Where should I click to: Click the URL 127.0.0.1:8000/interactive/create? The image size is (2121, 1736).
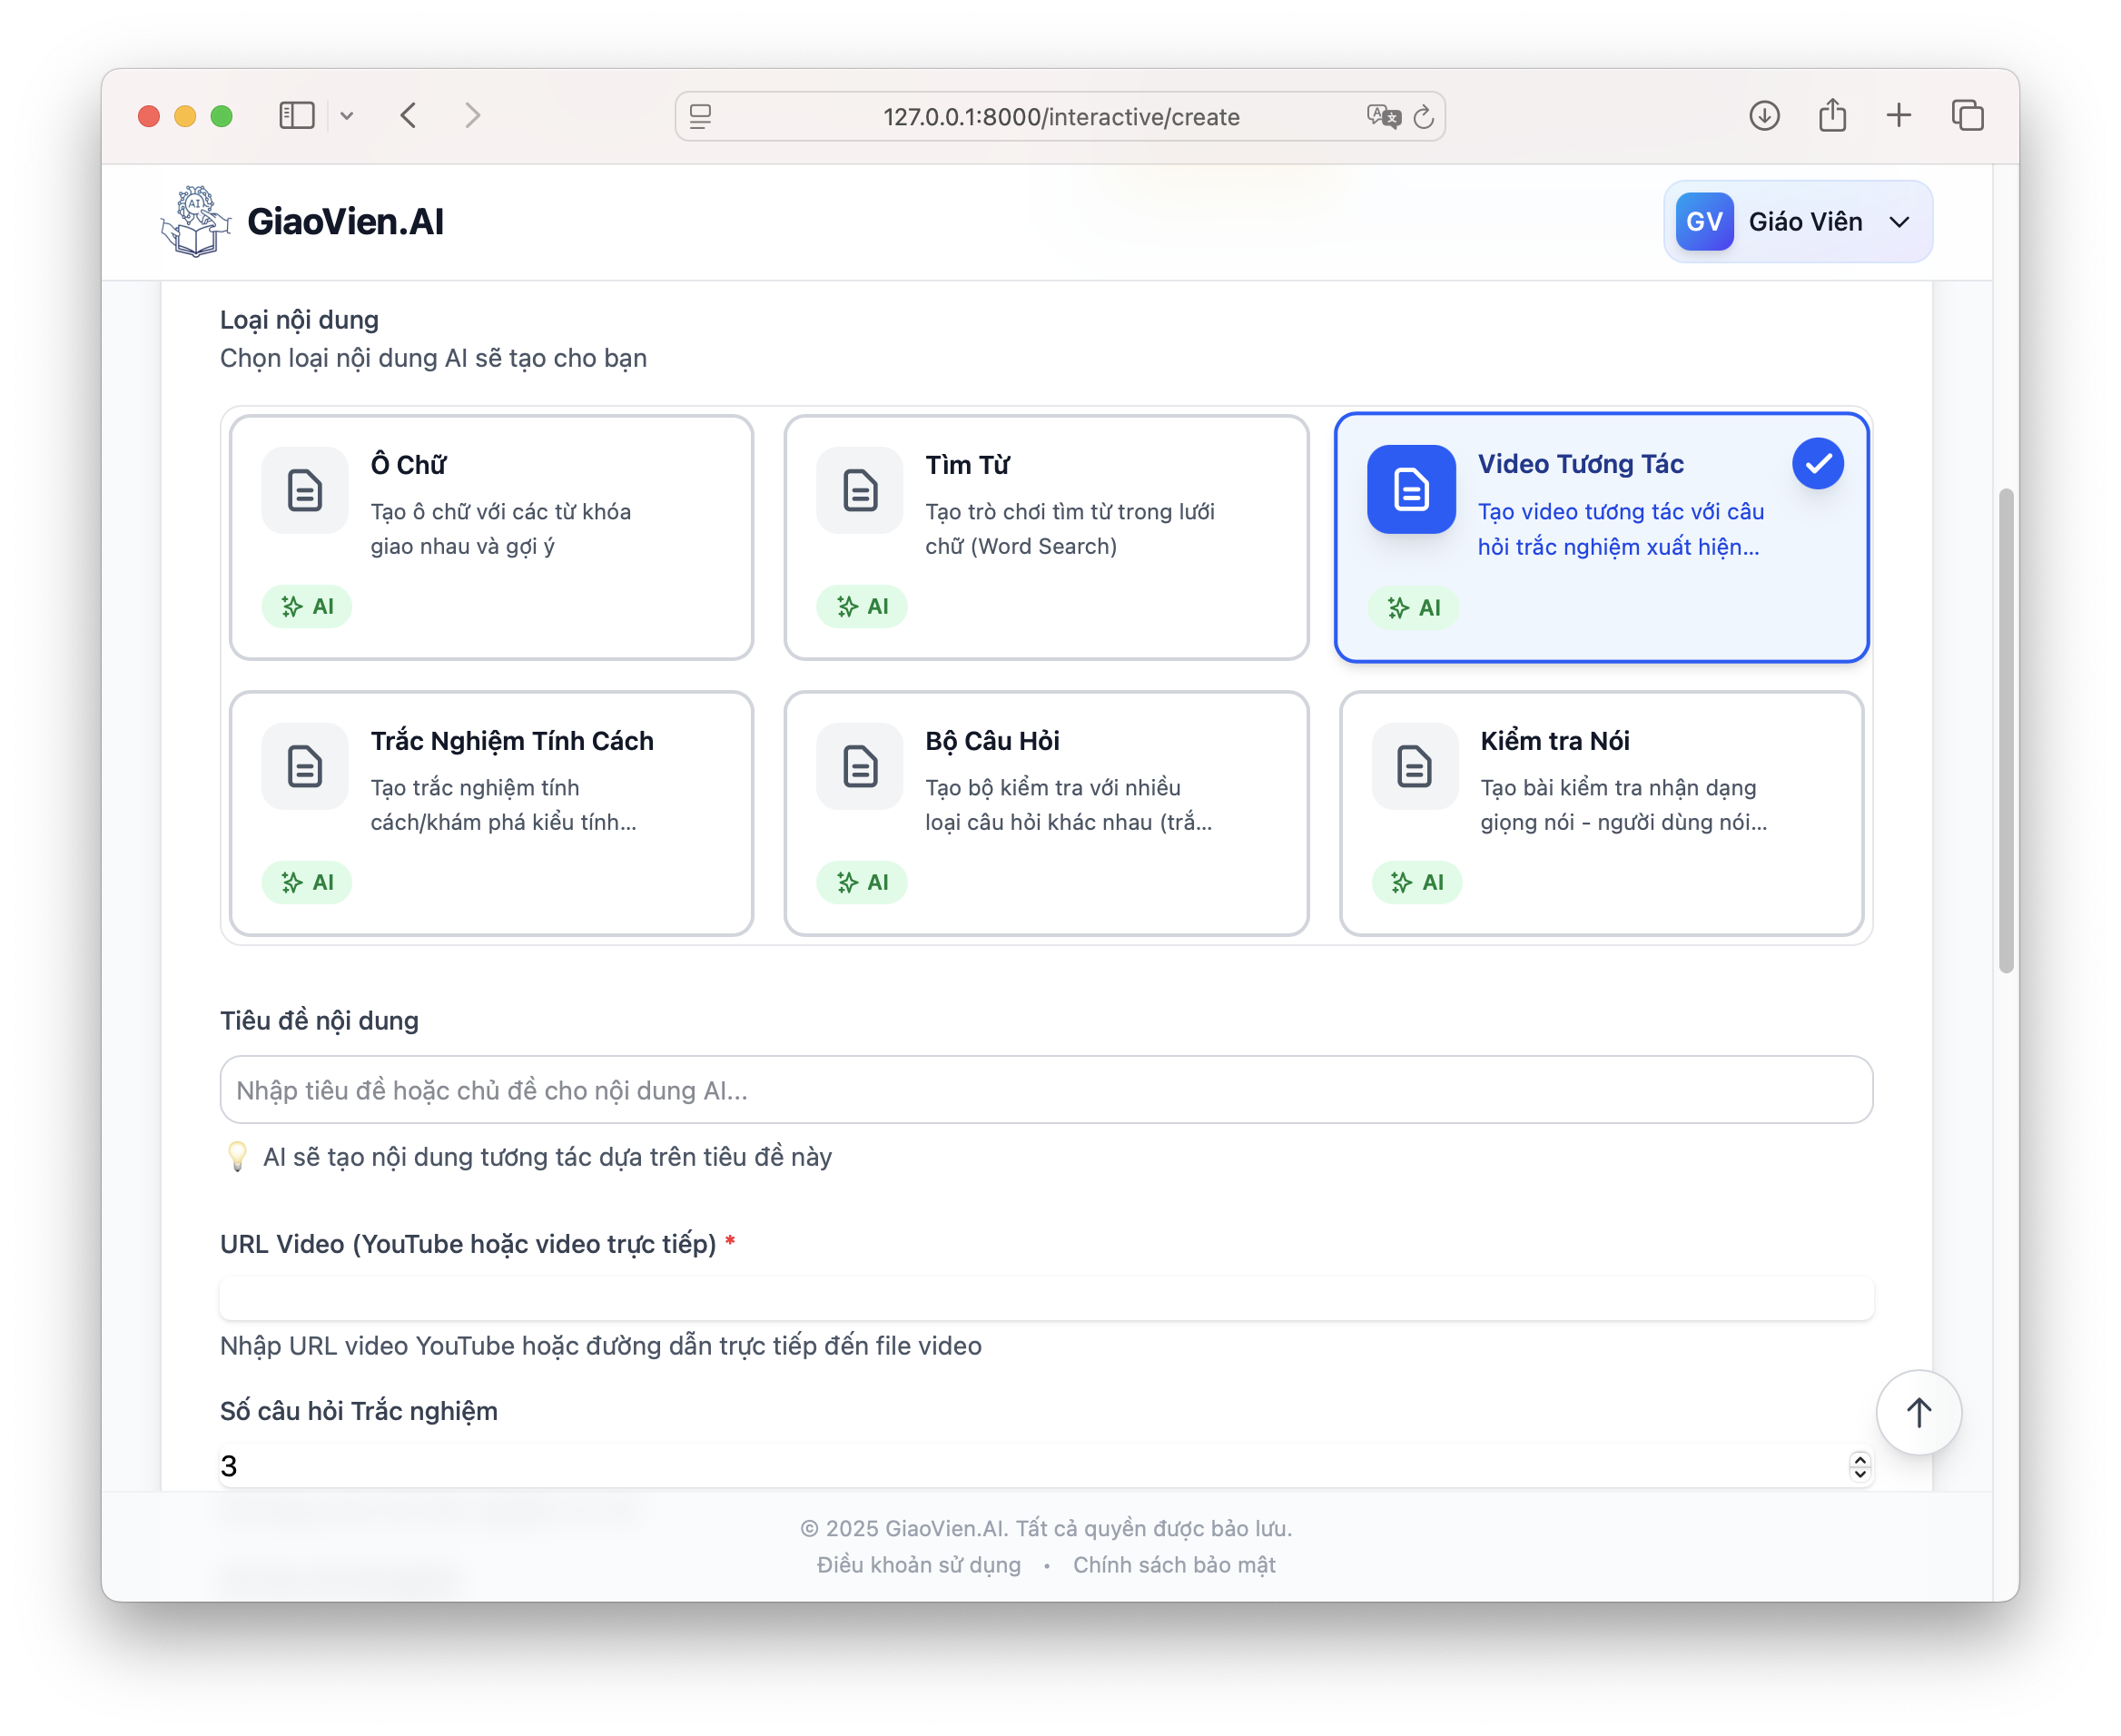(x=1061, y=117)
